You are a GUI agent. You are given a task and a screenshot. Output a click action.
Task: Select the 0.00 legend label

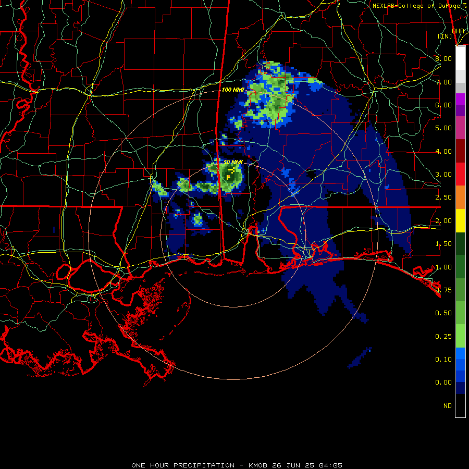(443, 382)
